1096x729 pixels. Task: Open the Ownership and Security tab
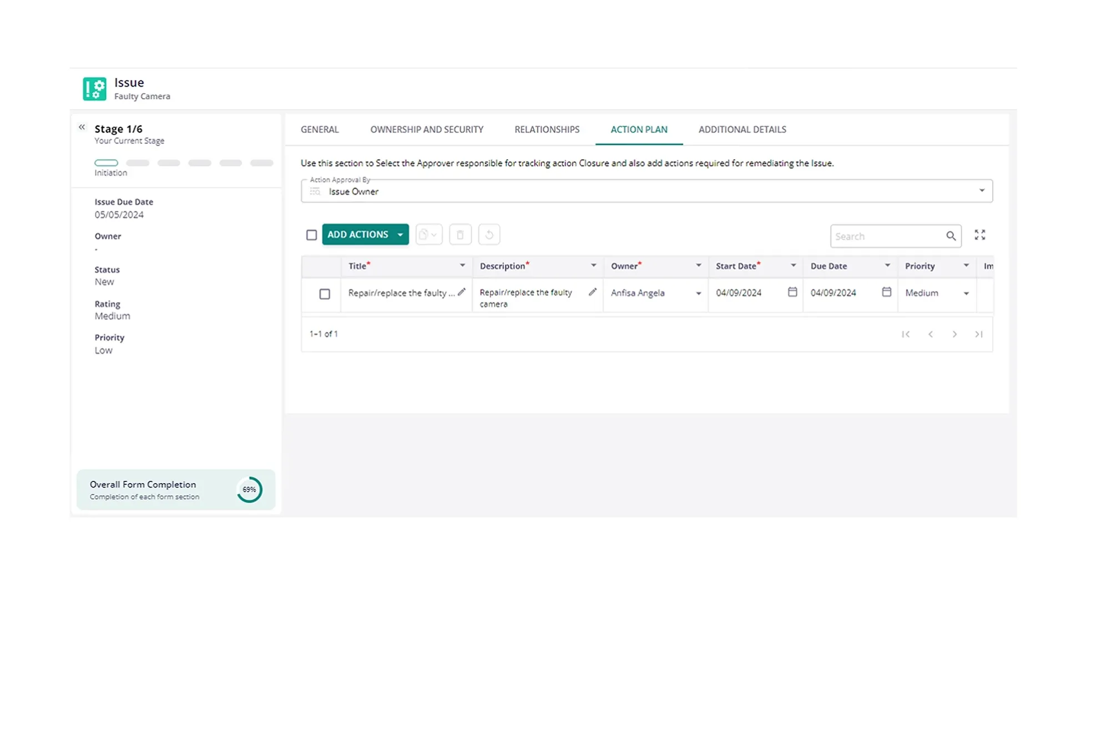pos(427,129)
